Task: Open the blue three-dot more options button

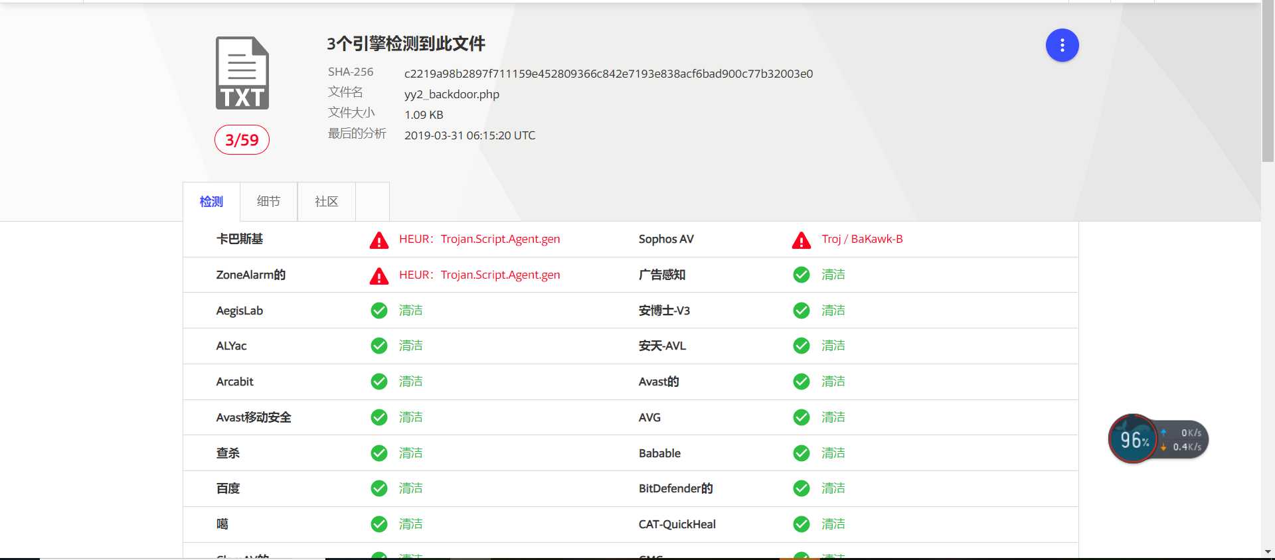Action: point(1062,45)
